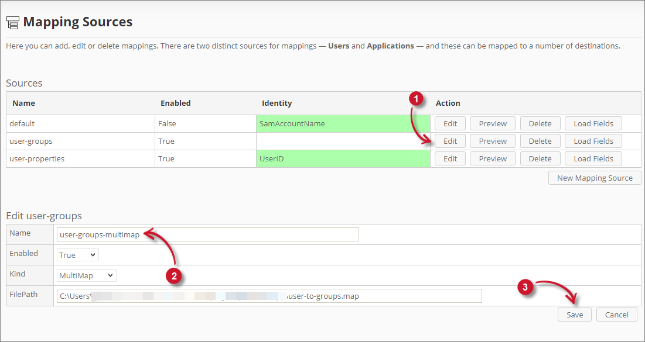This screenshot has height=342, width=645.
Task: Preview the user-groups mapping source
Action: point(493,141)
